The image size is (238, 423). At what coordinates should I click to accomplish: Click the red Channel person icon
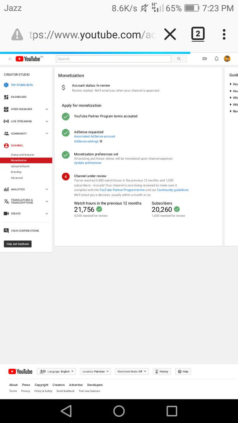[x=6, y=146]
